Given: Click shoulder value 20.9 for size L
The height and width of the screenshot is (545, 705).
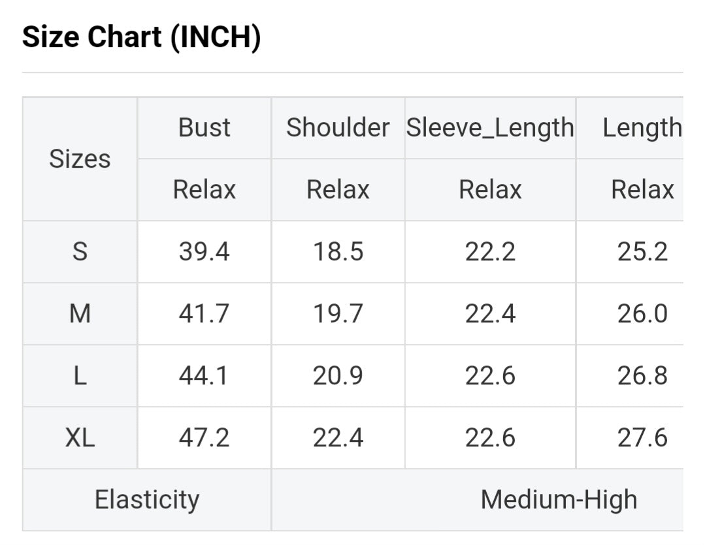Looking at the screenshot, I should [x=338, y=376].
